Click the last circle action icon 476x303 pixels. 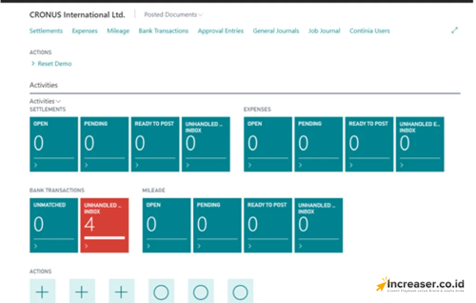click(240, 291)
